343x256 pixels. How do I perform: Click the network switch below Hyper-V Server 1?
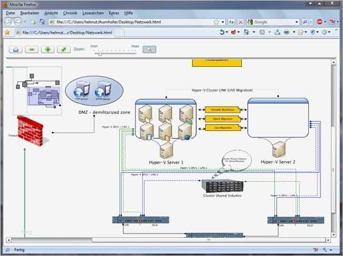click(x=140, y=220)
